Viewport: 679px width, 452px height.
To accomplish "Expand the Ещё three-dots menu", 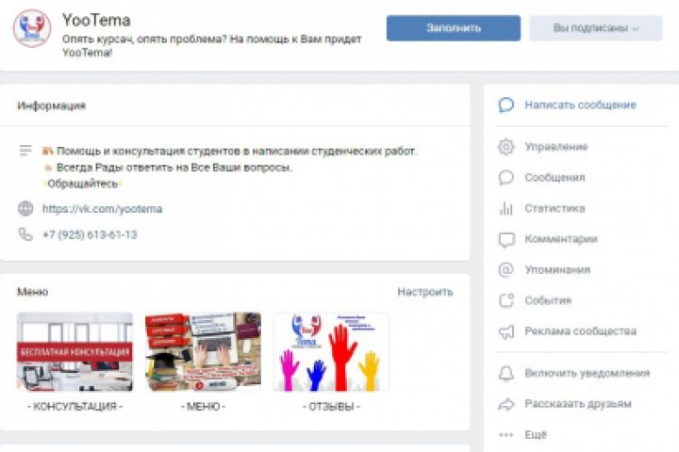I will click(x=505, y=435).
